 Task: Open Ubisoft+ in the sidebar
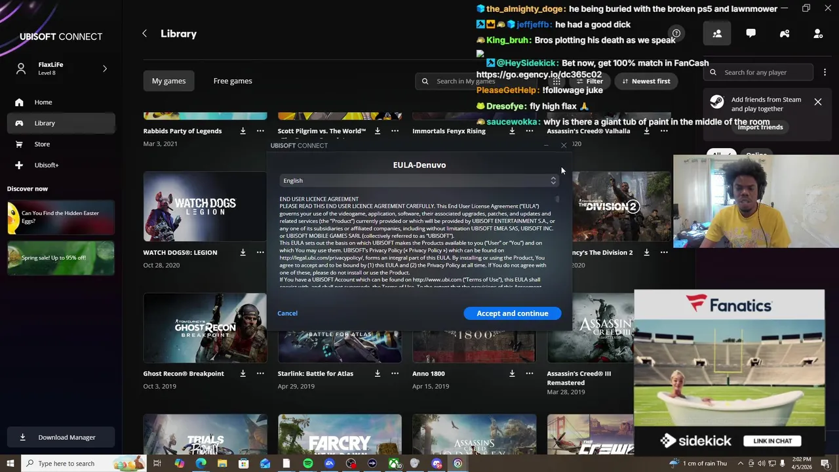coord(61,165)
